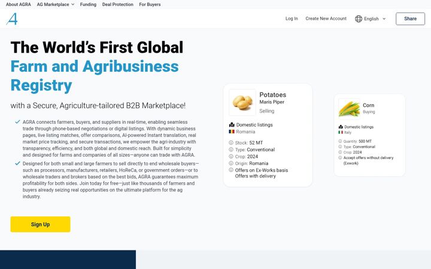Open the About AGRA menu item

tap(19, 4)
